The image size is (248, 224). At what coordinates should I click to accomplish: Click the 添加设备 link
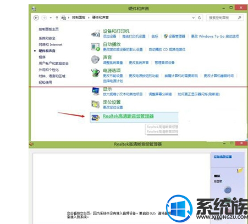pyautogui.click(x=109, y=36)
